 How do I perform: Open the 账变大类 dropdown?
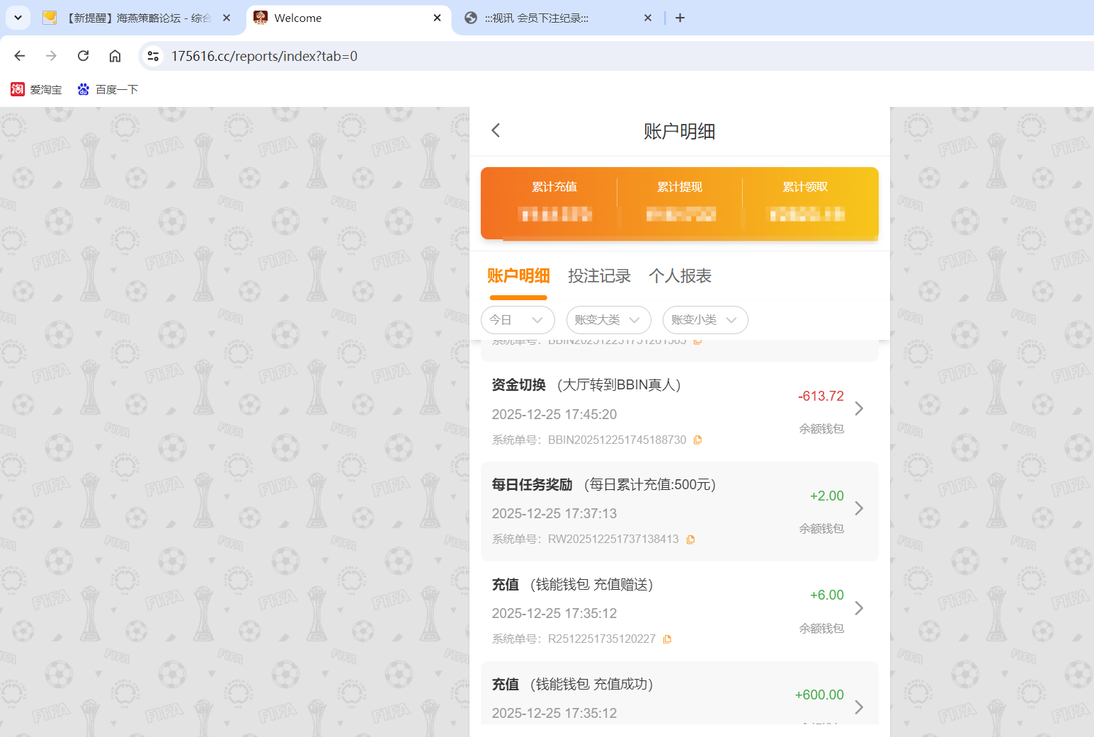tap(608, 320)
